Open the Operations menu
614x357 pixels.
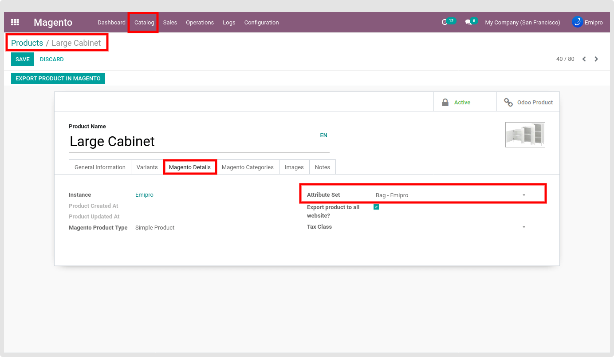click(x=200, y=22)
